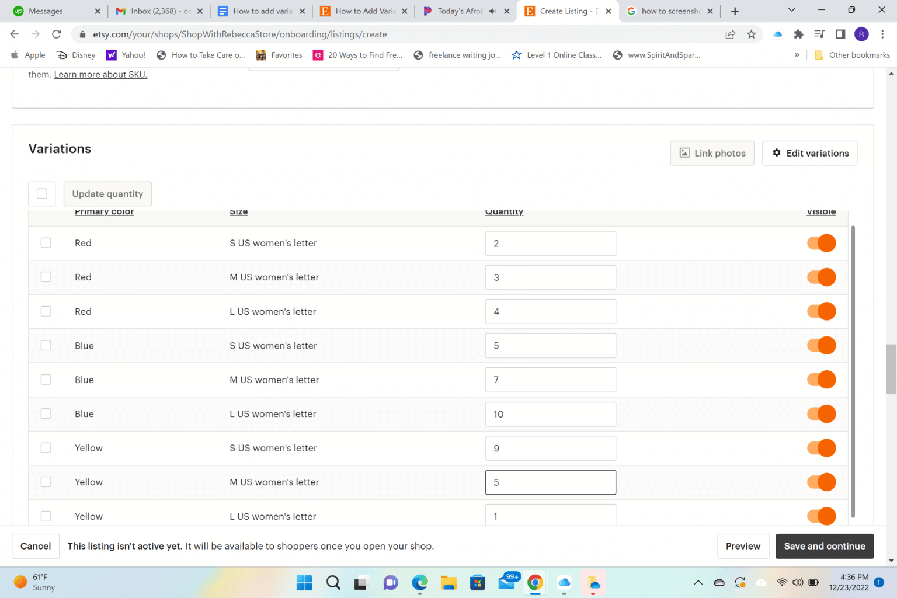Click Save and continue
This screenshot has width=897, height=598.
(825, 546)
